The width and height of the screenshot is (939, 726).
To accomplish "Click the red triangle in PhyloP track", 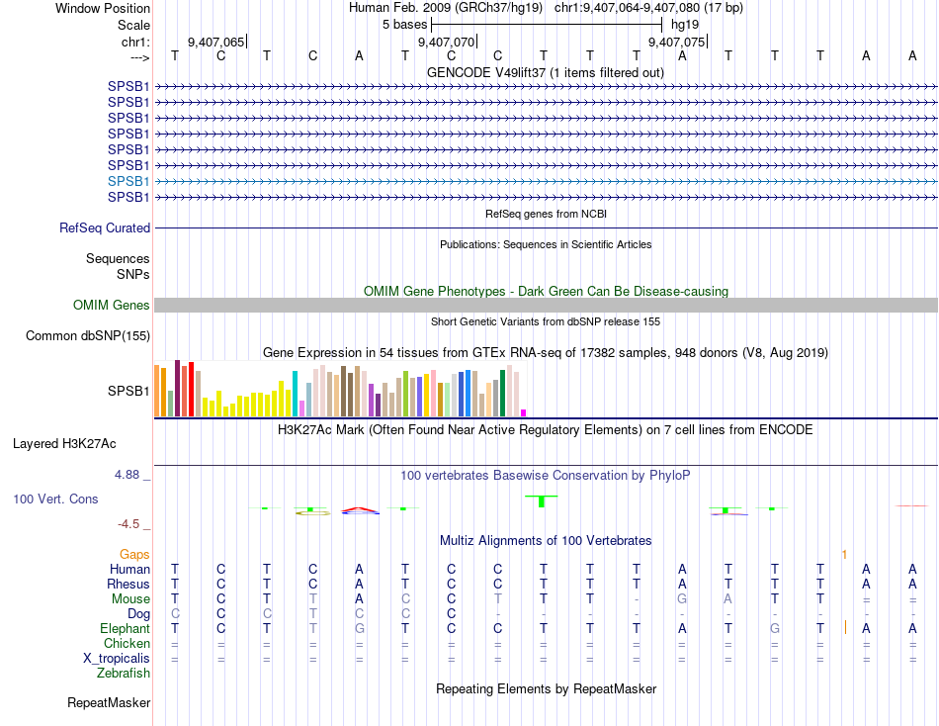I will pyautogui.click(x=360, y=510).
